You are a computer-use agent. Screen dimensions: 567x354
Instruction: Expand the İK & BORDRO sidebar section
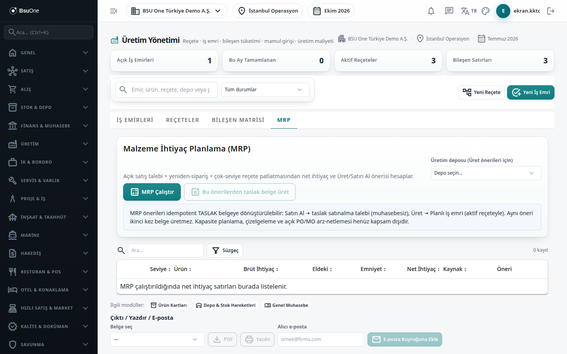pos(49,162)
